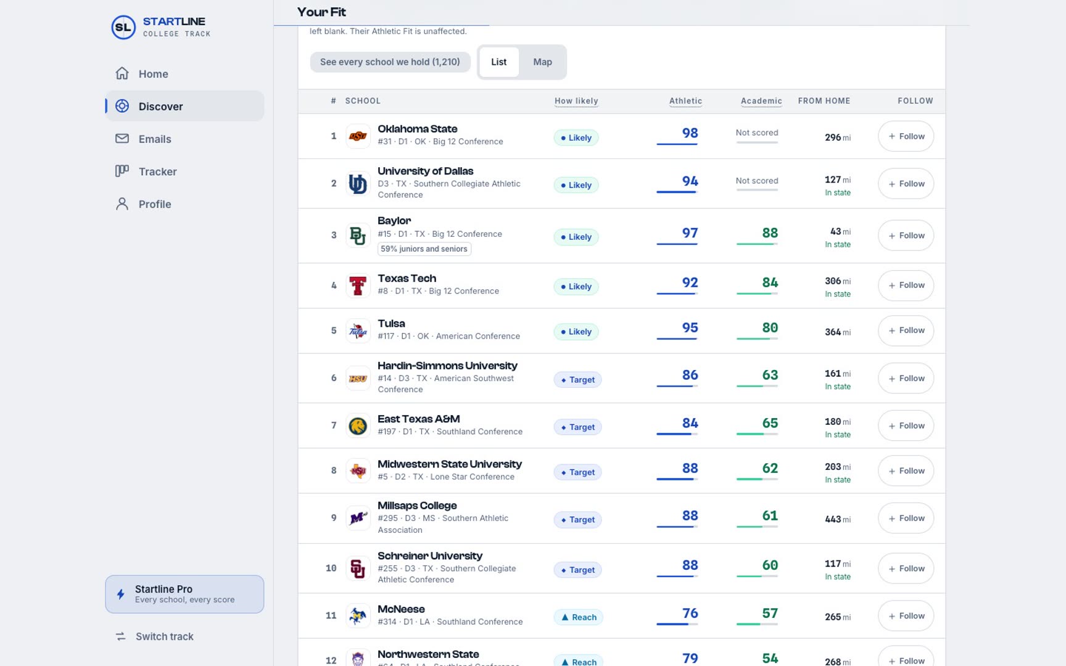The image size is (1066, 666).
Task: Click the Tracker board icon
Action: 122,171
